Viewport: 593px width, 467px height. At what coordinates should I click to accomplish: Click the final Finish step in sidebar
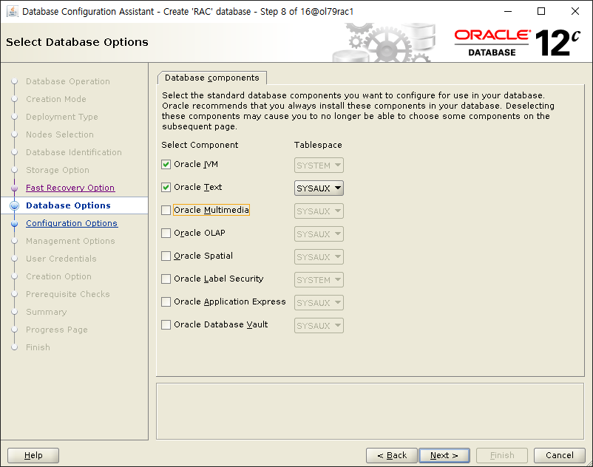(x=38, y=347)
